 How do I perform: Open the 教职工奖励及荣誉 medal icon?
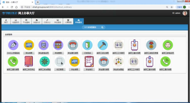point(151,45)
